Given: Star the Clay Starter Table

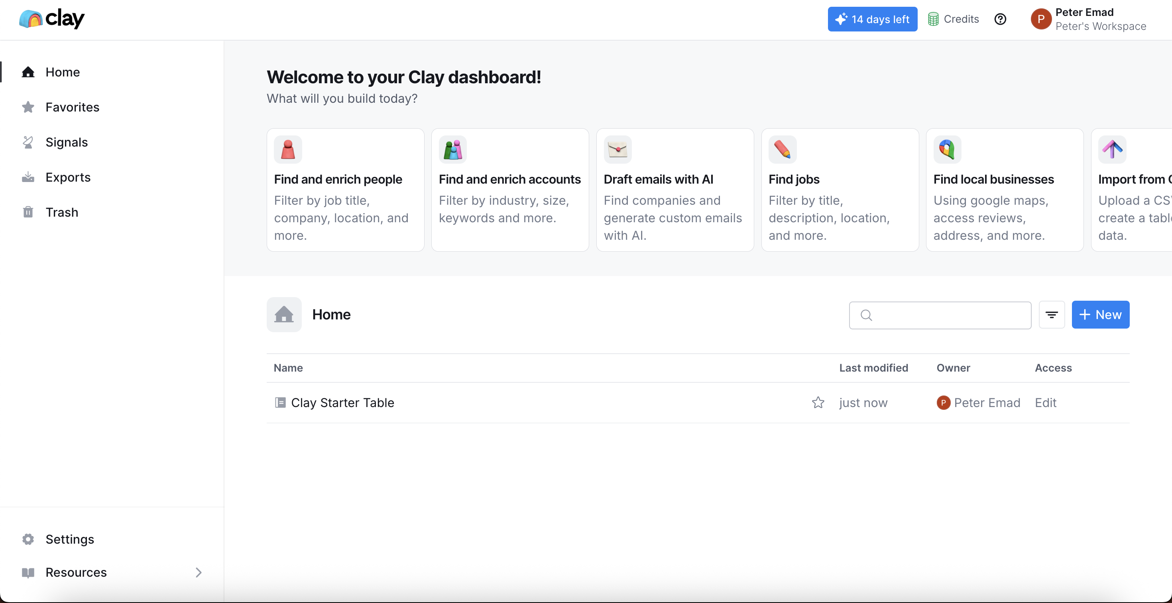Looking at the screenshot, I should 818,402.
